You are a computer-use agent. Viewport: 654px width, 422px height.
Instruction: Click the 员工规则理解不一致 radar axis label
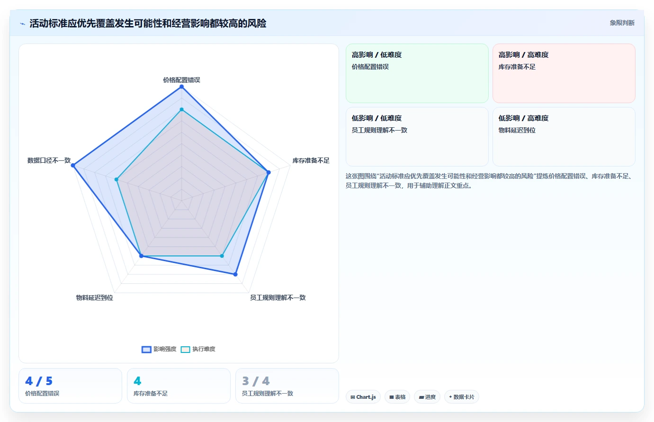tap(278, 298)
